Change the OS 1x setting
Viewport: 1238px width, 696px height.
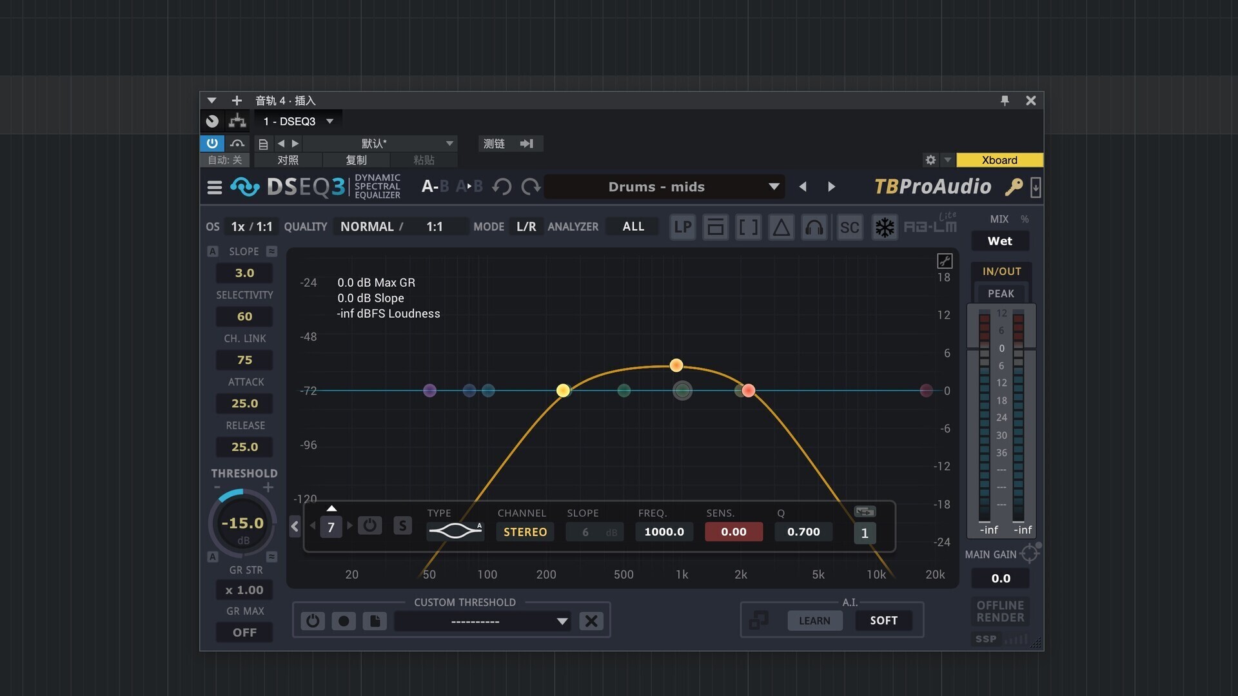coord(238,227)
